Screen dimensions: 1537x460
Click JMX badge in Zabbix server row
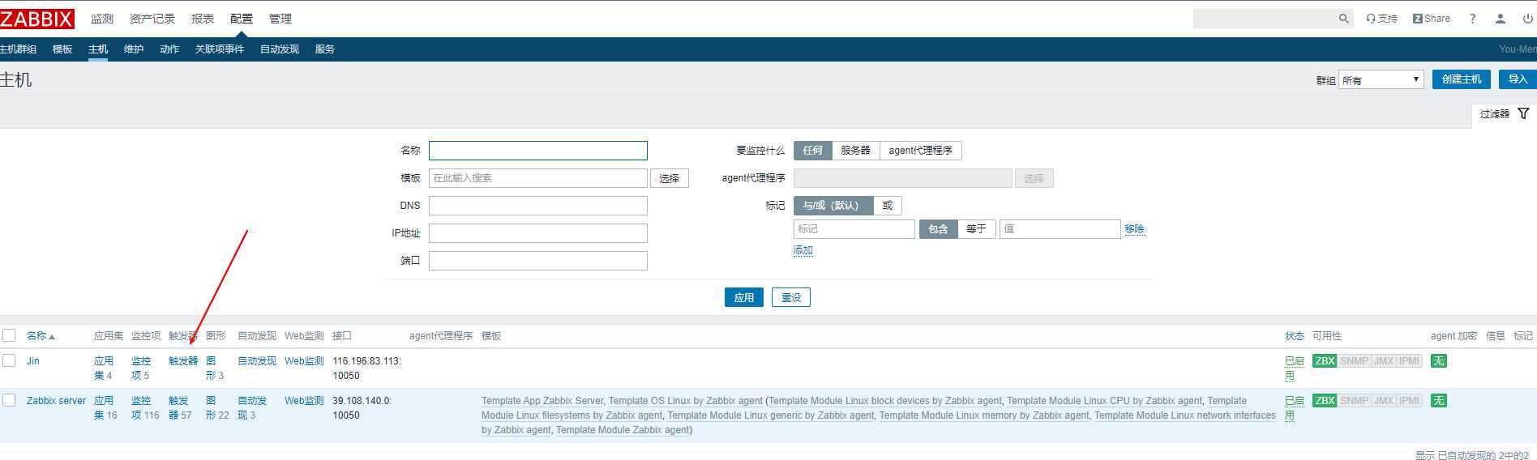coord(1383,401)
